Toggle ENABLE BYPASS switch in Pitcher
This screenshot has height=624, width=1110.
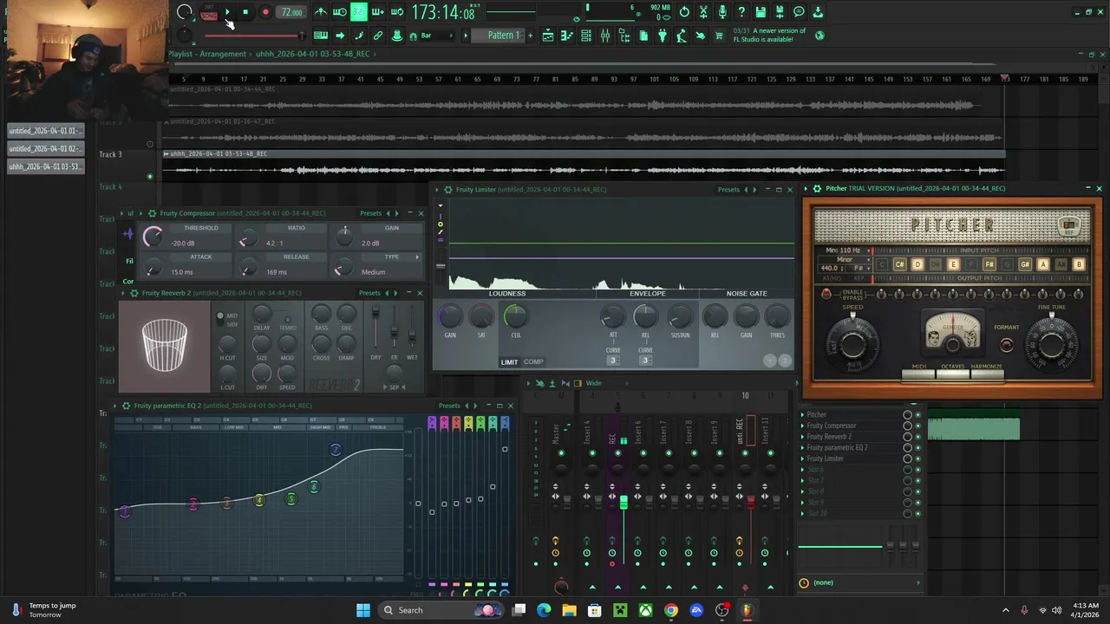point(826,294)
